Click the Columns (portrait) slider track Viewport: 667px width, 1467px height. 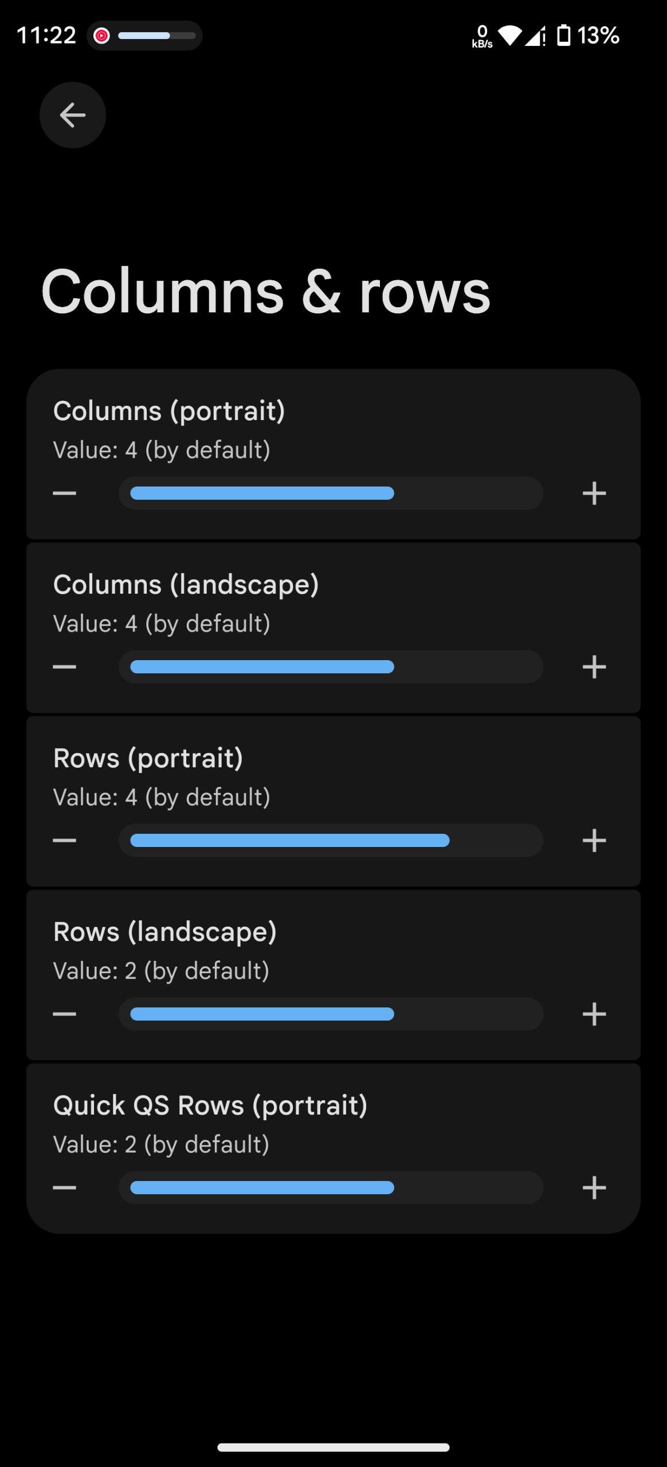pos(331,493)
